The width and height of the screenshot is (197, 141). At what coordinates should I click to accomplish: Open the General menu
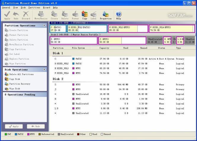(x=6, y=7)
